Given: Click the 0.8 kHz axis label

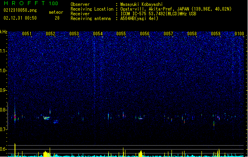Looking at the screenshot, I should (x=4, y=110).
